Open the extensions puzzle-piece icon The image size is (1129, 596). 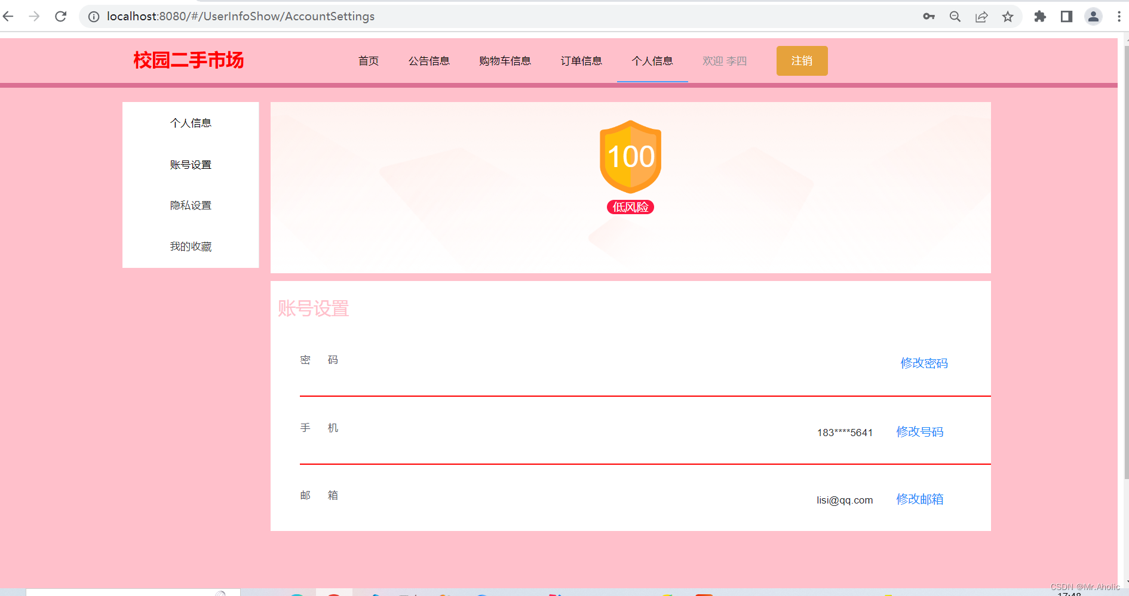[1039, 16]
